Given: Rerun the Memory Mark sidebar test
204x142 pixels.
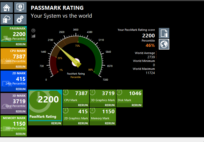Looking at the screenshot, I should click(21, 134).
